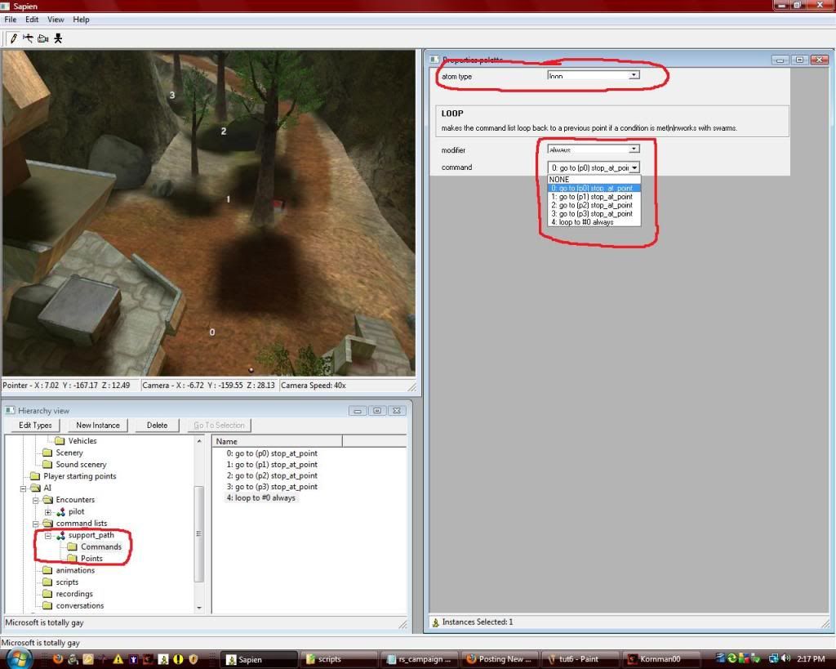Select list row '4: loop to #0 always'

(260, 498)
